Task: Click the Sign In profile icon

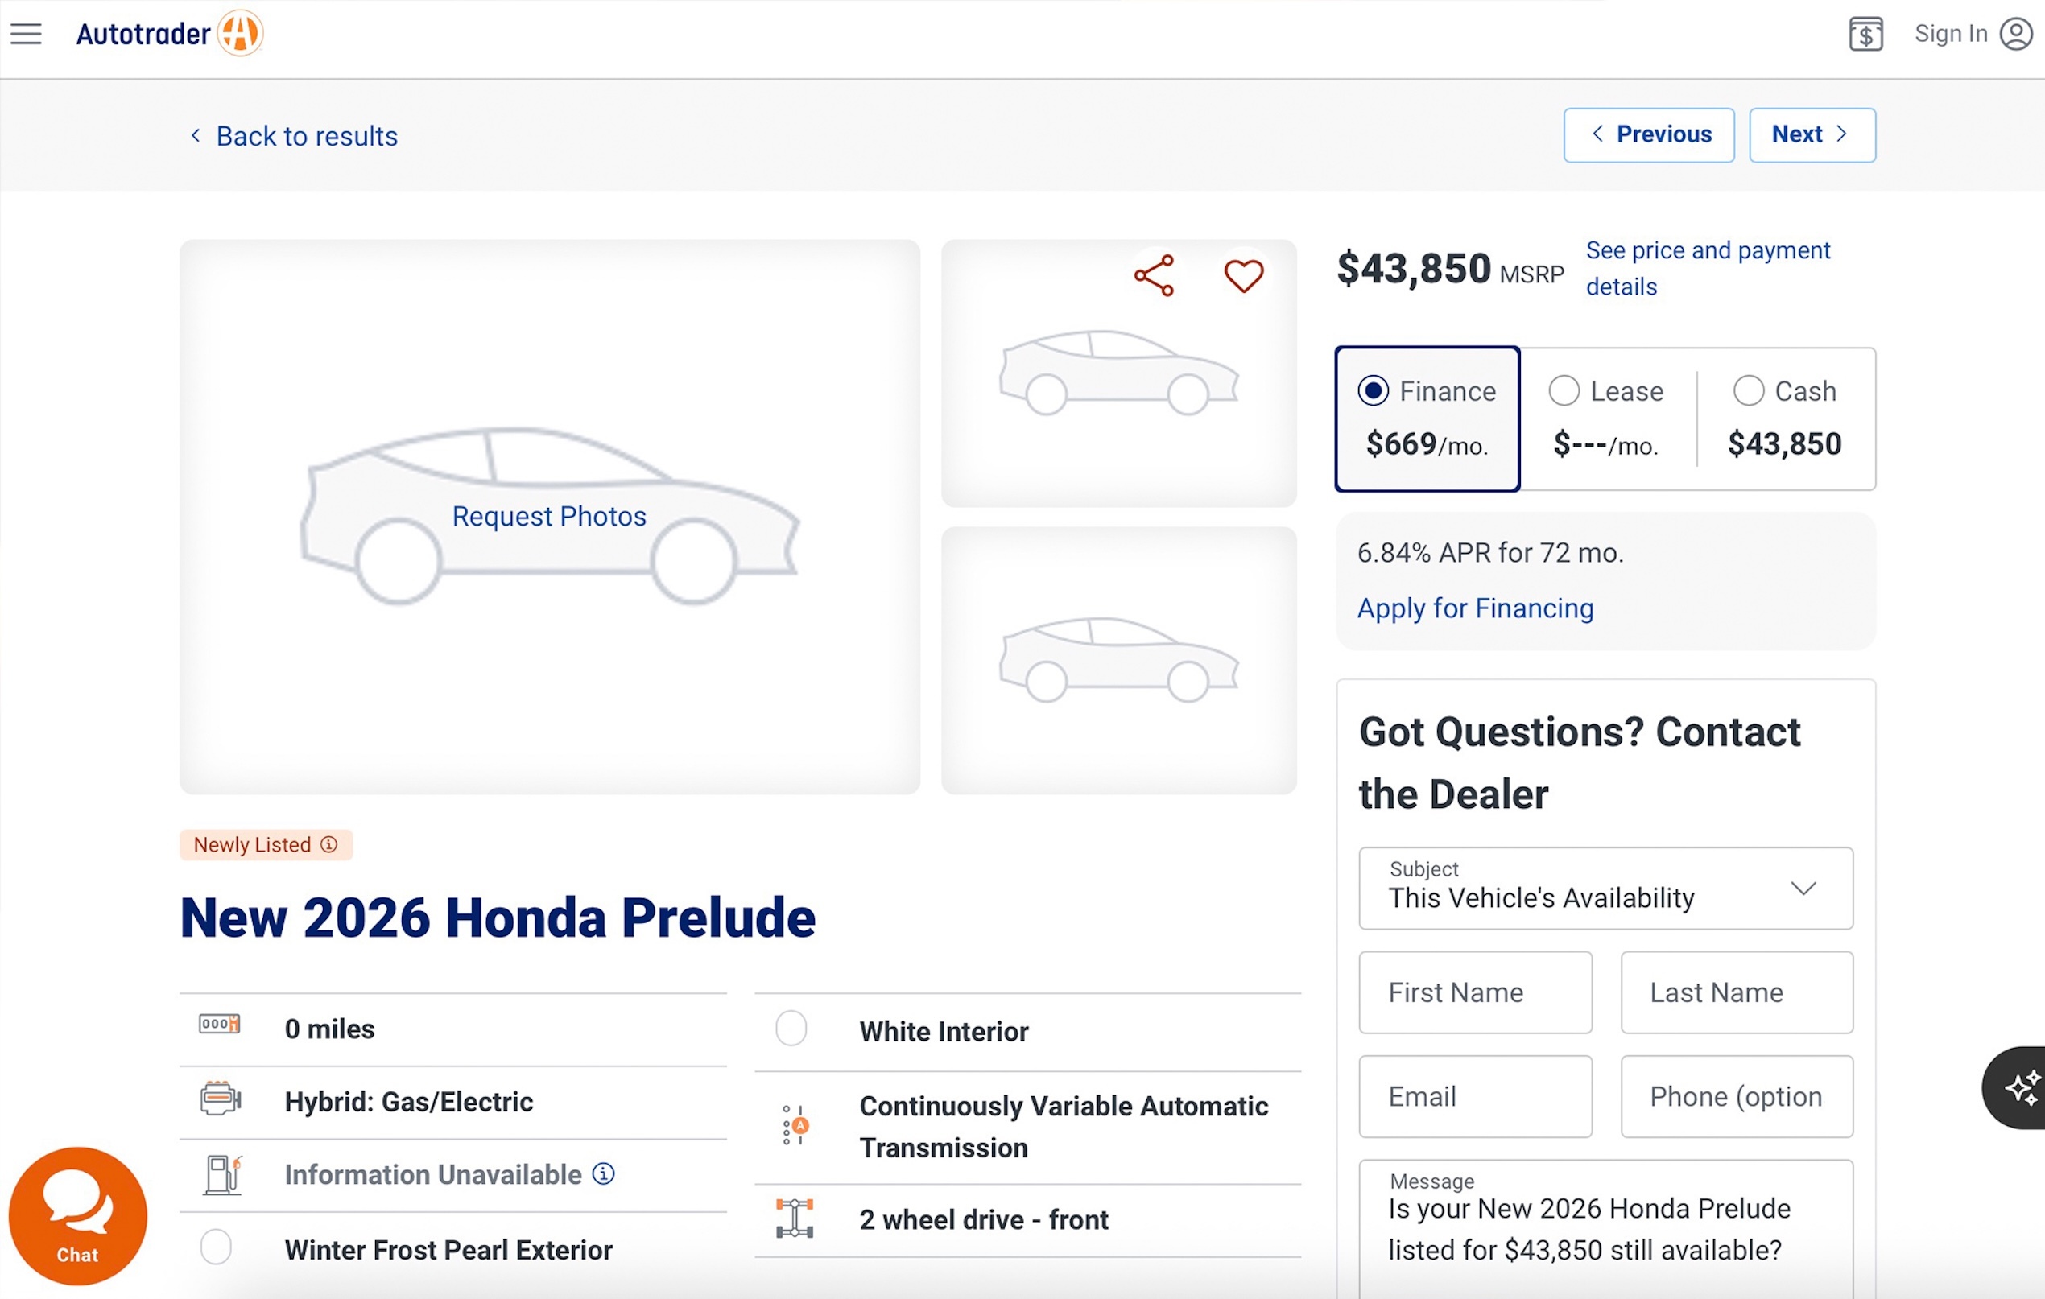Action: coord(2015,34)
